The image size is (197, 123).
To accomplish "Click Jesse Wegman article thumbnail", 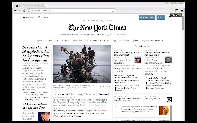I will coord(138,60).
